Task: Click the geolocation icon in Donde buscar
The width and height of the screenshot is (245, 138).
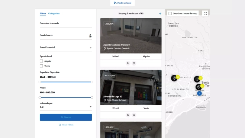Action: tap(90, 36)
